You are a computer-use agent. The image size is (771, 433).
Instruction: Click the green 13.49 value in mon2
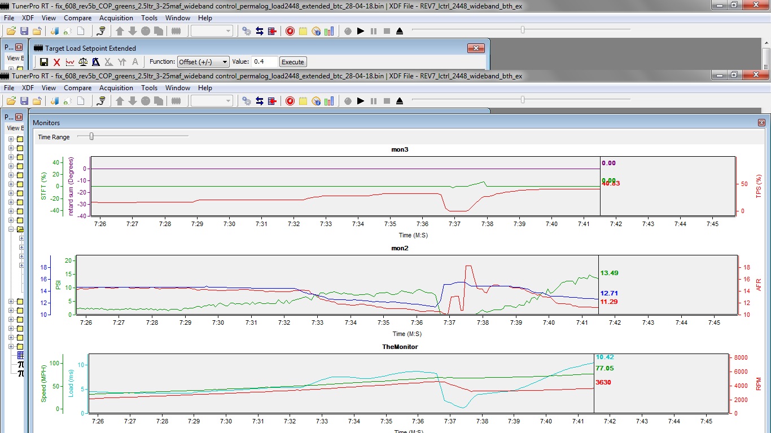(610, 273)
